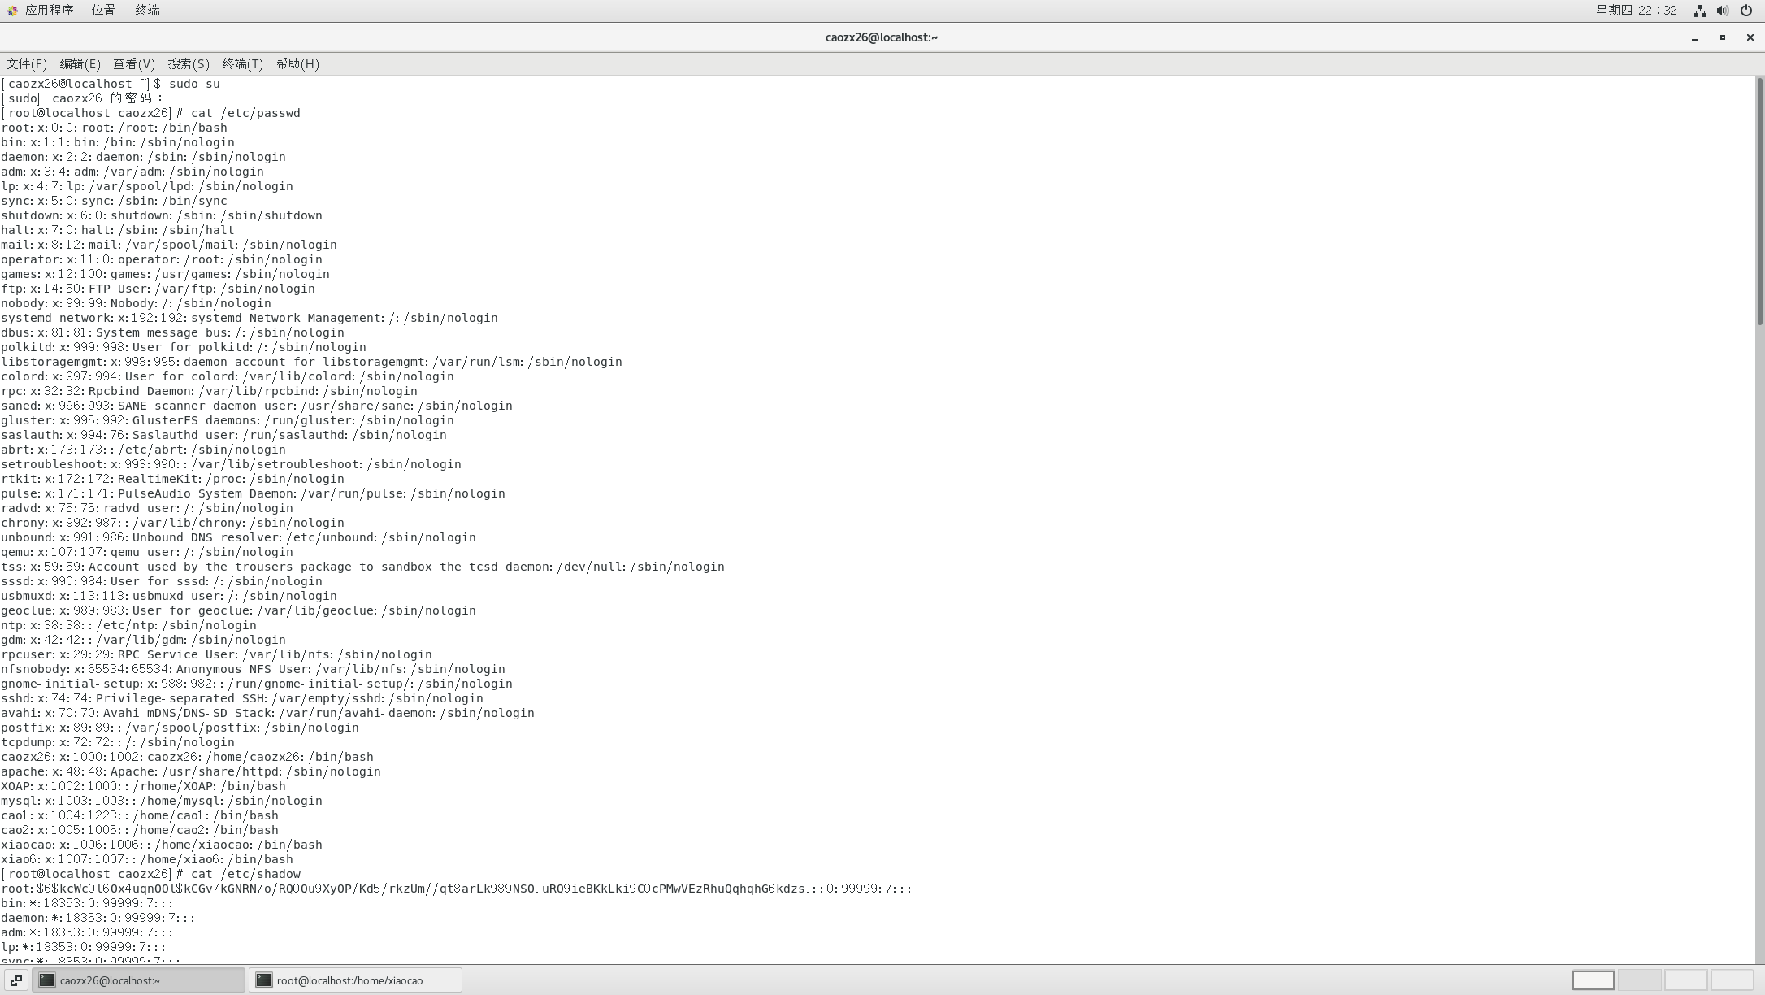Click the show desktop icon in the taskbar
The width and height of the screenshot is (1765, 995).
(x=15, y=980)
